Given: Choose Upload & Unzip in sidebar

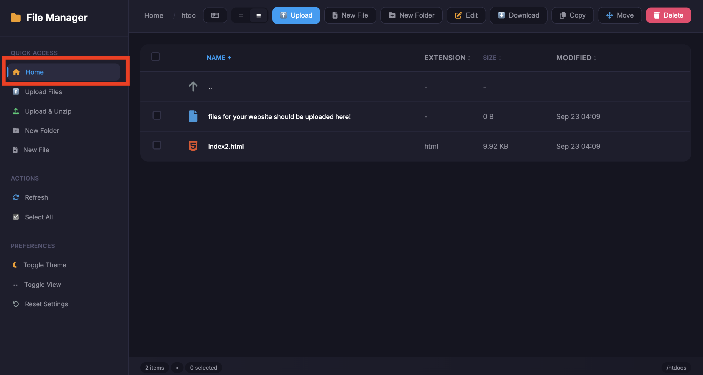Looking at the screenshot, I should 42,111.
